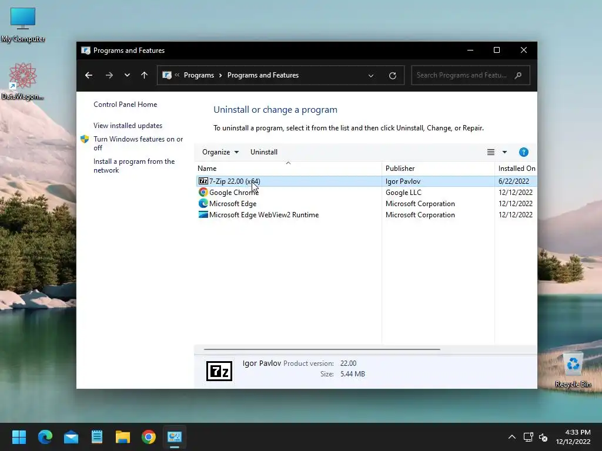
Task: Click Programs and Features breadcrumb
Action: click(263, 75)
